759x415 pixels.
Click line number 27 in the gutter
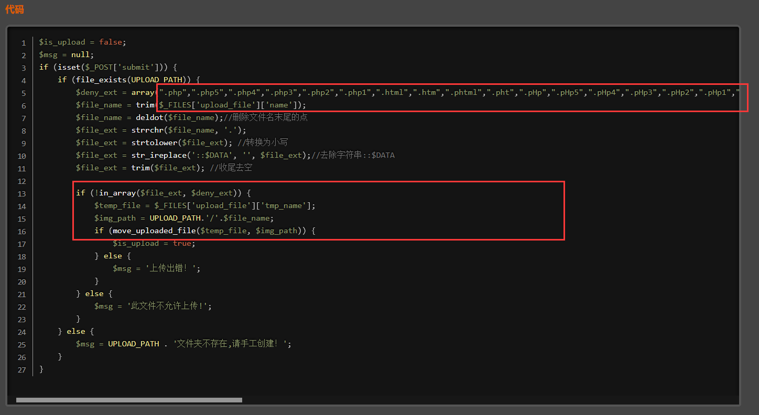pos(21,369)
